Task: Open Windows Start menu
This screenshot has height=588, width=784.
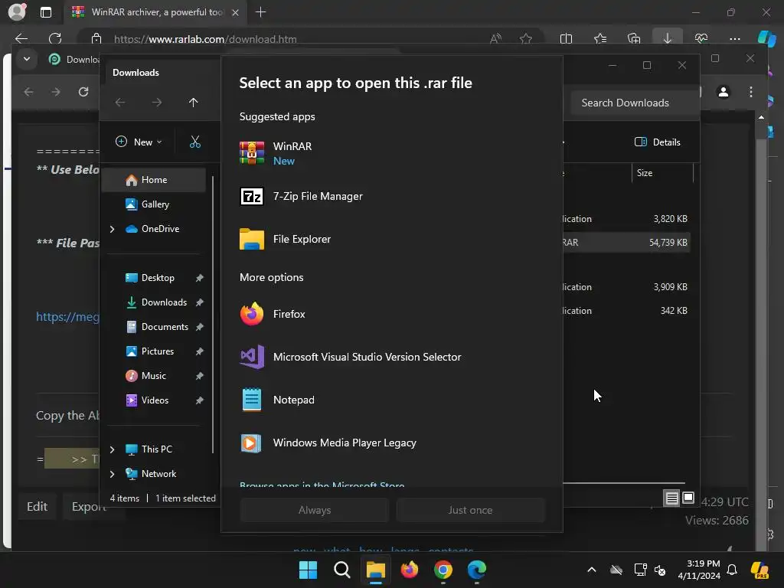Action: (308, 570)
